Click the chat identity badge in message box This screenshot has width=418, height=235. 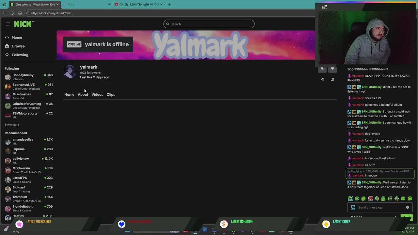[x=353, y=208]
